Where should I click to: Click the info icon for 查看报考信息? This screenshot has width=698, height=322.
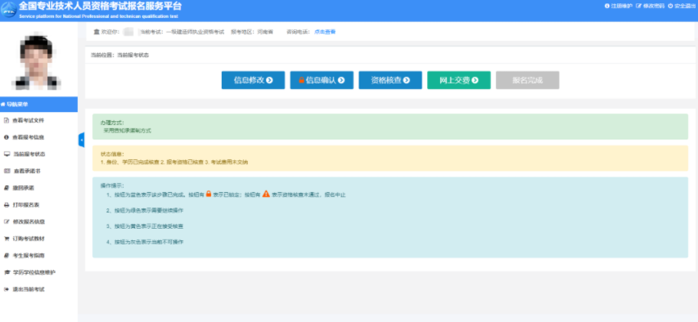[x=7, y=137]
